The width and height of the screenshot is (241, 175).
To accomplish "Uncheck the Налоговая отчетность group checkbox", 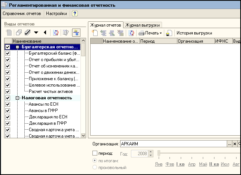I will coord(8,98).
